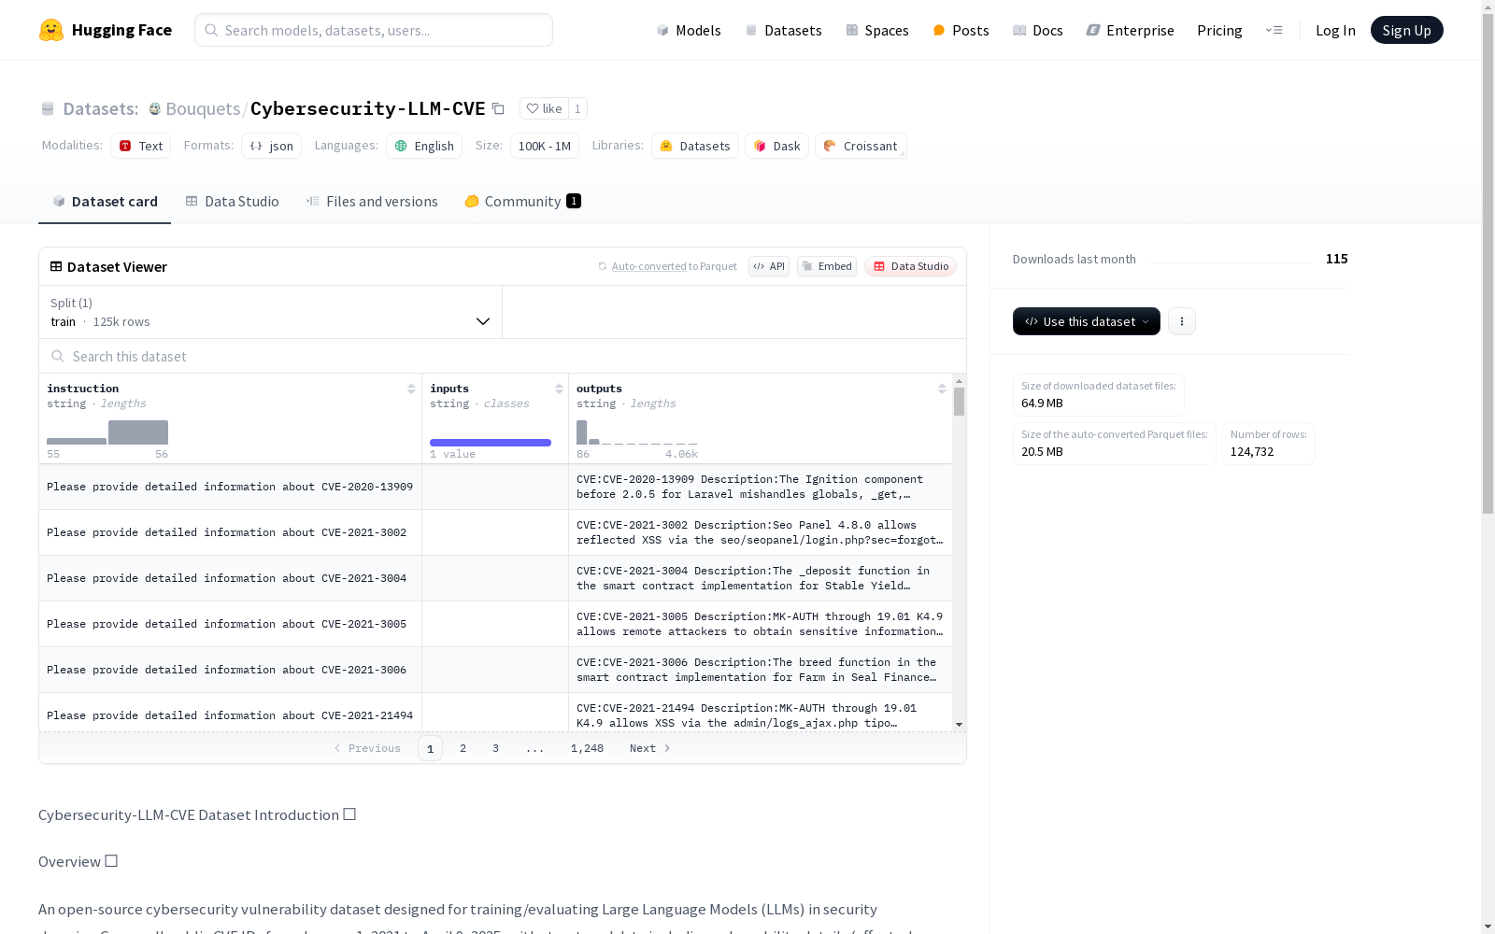1495x934 pixels.
Task: Click the Dask library tag
Action: pos(776,146)
